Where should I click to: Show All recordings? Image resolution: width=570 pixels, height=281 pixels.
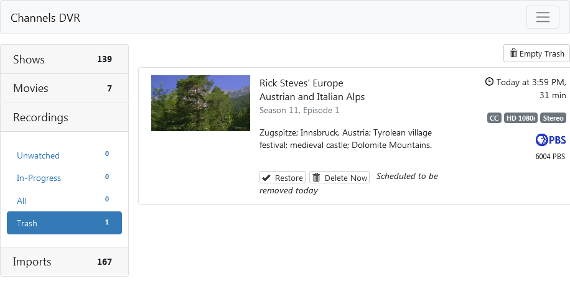[22, 201]
